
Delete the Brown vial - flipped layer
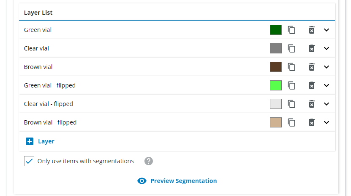coord(312,122)
